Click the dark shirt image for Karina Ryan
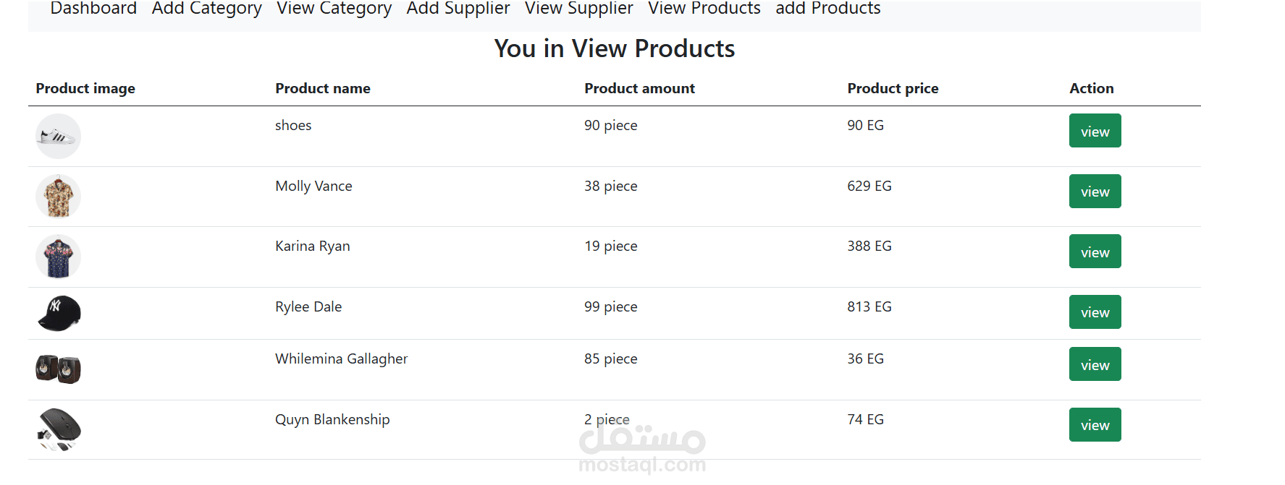 click(x=58, y=257)
